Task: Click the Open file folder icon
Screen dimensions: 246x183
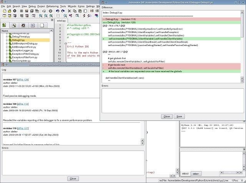Action: [x=9, y=11]
